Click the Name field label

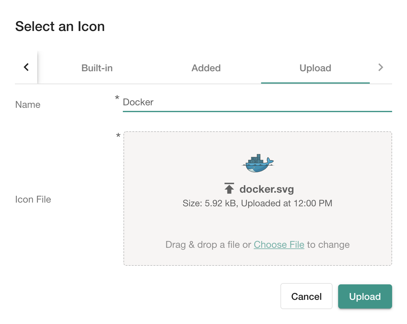pyautogui.click(x=28, y=105)
